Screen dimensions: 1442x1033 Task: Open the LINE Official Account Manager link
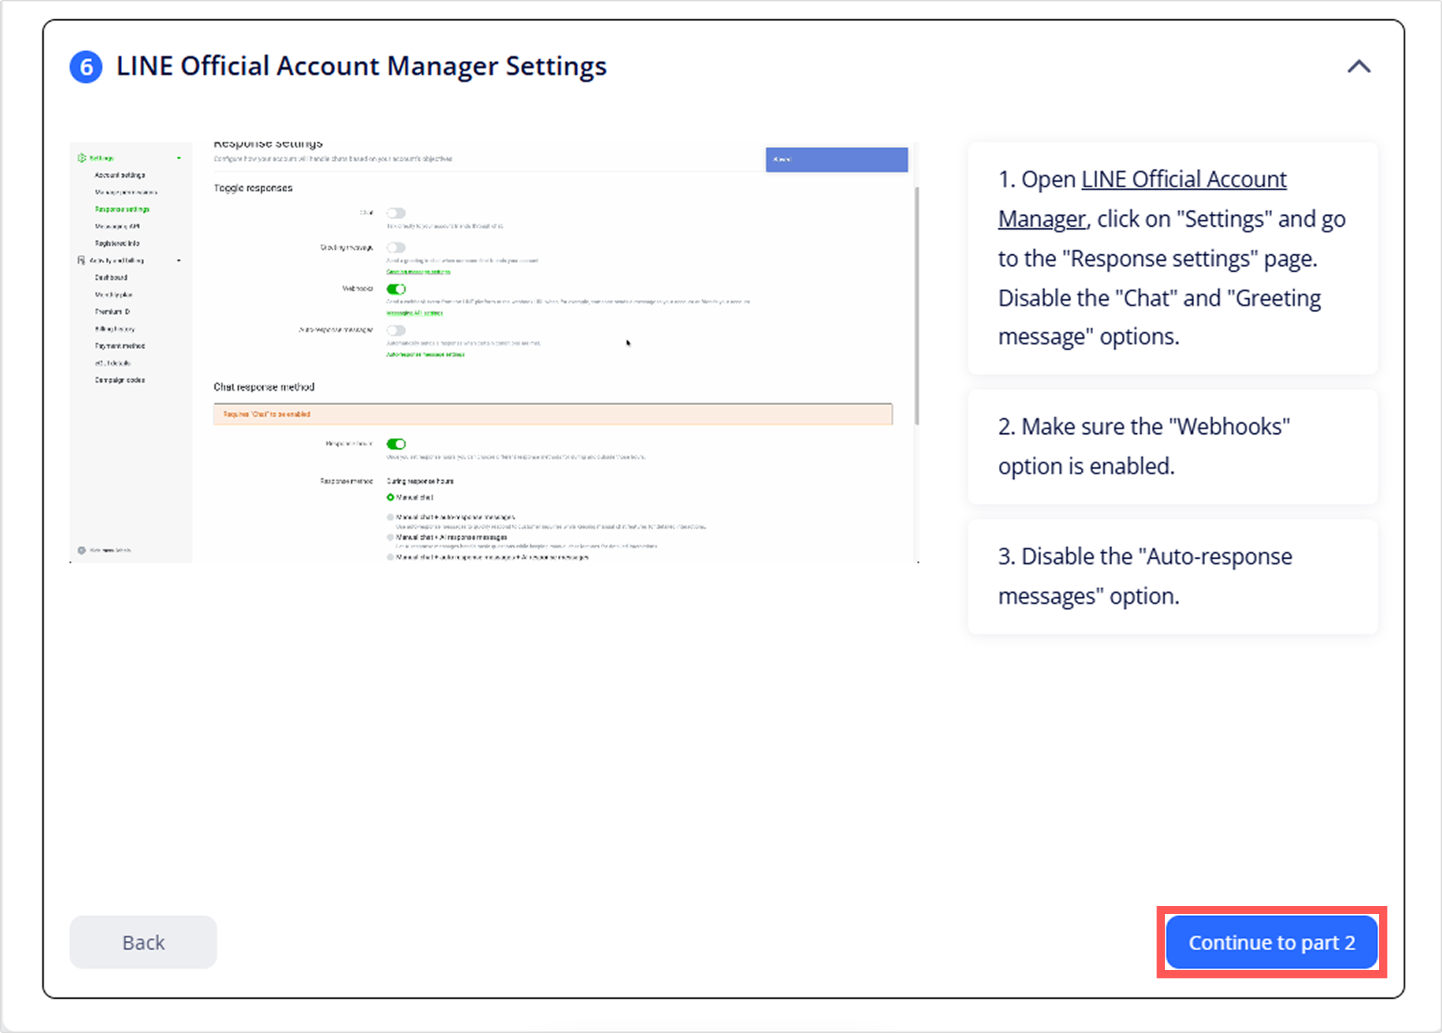point(1142,199)
